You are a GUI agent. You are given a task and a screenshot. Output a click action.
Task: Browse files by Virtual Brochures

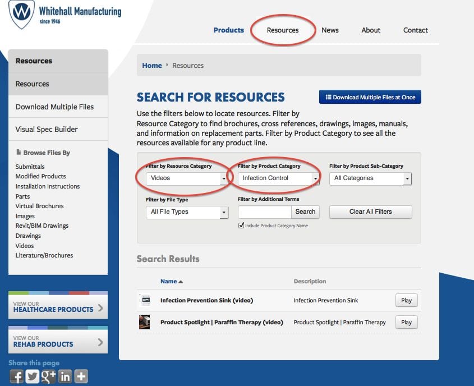pos(40,206)
